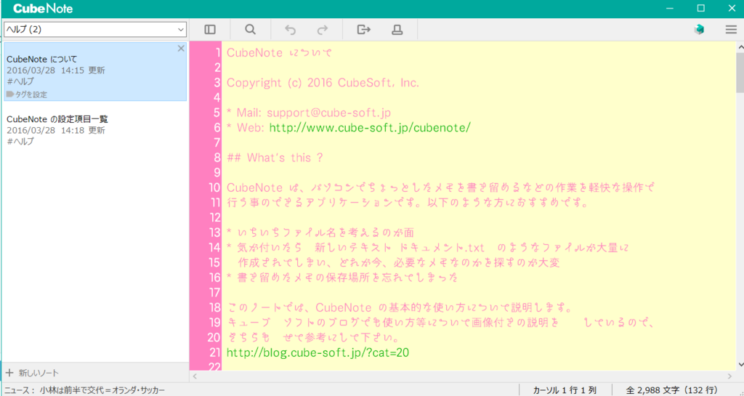Click the #ヘルプ tag under CubeNote について
Screen dimensions: 744x396
pyautogui.click(x=20, y=81)
